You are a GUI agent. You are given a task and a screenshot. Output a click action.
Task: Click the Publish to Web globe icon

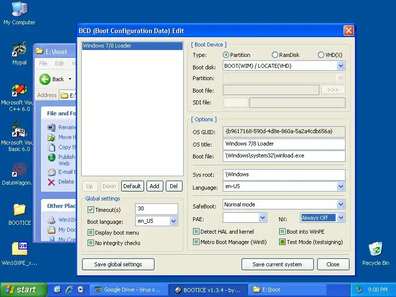(51, 157)
